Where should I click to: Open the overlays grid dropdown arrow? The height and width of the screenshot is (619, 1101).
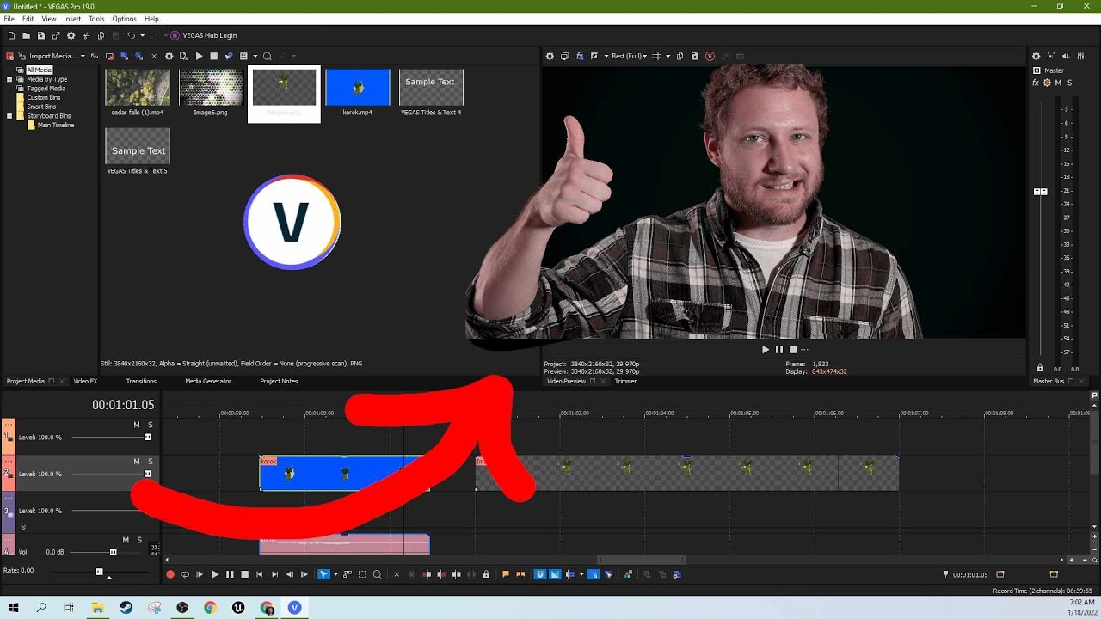[667, 56]
